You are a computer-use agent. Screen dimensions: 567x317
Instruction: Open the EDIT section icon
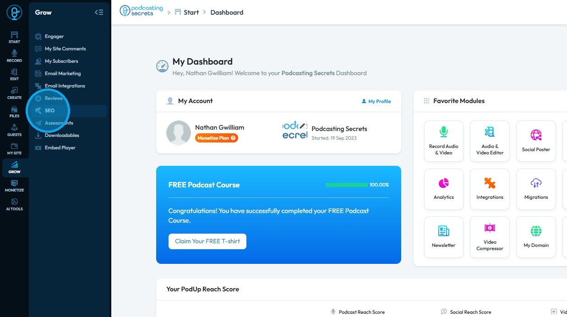pos(14,75)
